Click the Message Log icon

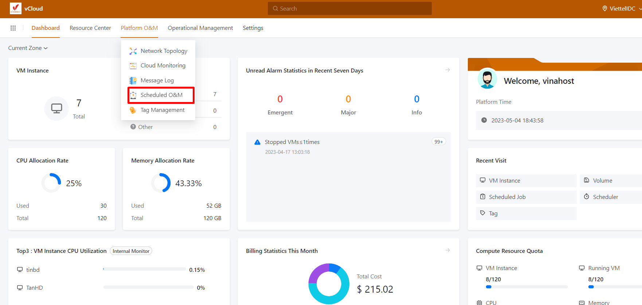[133, 81]
